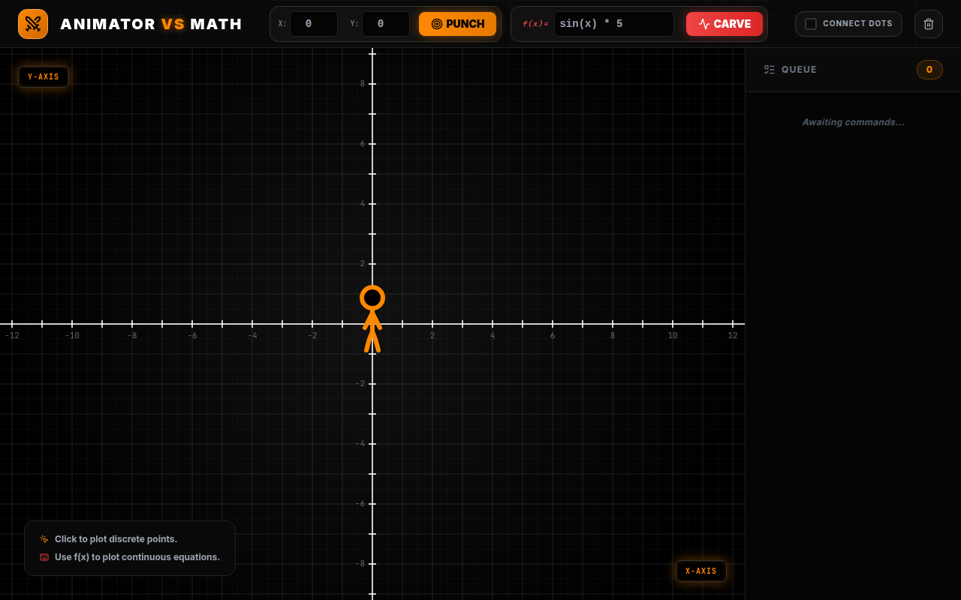Enable the Connect Dots checkbox
961x600 pixels.
pyautogui.click(x=811, y=24)
